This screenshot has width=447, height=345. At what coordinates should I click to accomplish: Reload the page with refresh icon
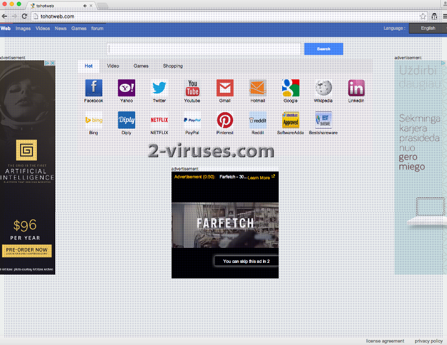point(25,16)
